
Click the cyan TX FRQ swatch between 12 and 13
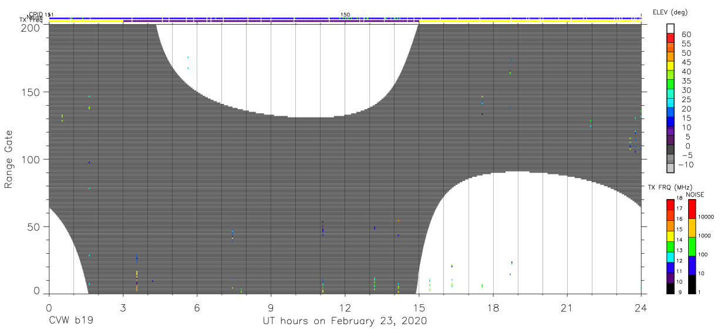[x=670, y=257]
